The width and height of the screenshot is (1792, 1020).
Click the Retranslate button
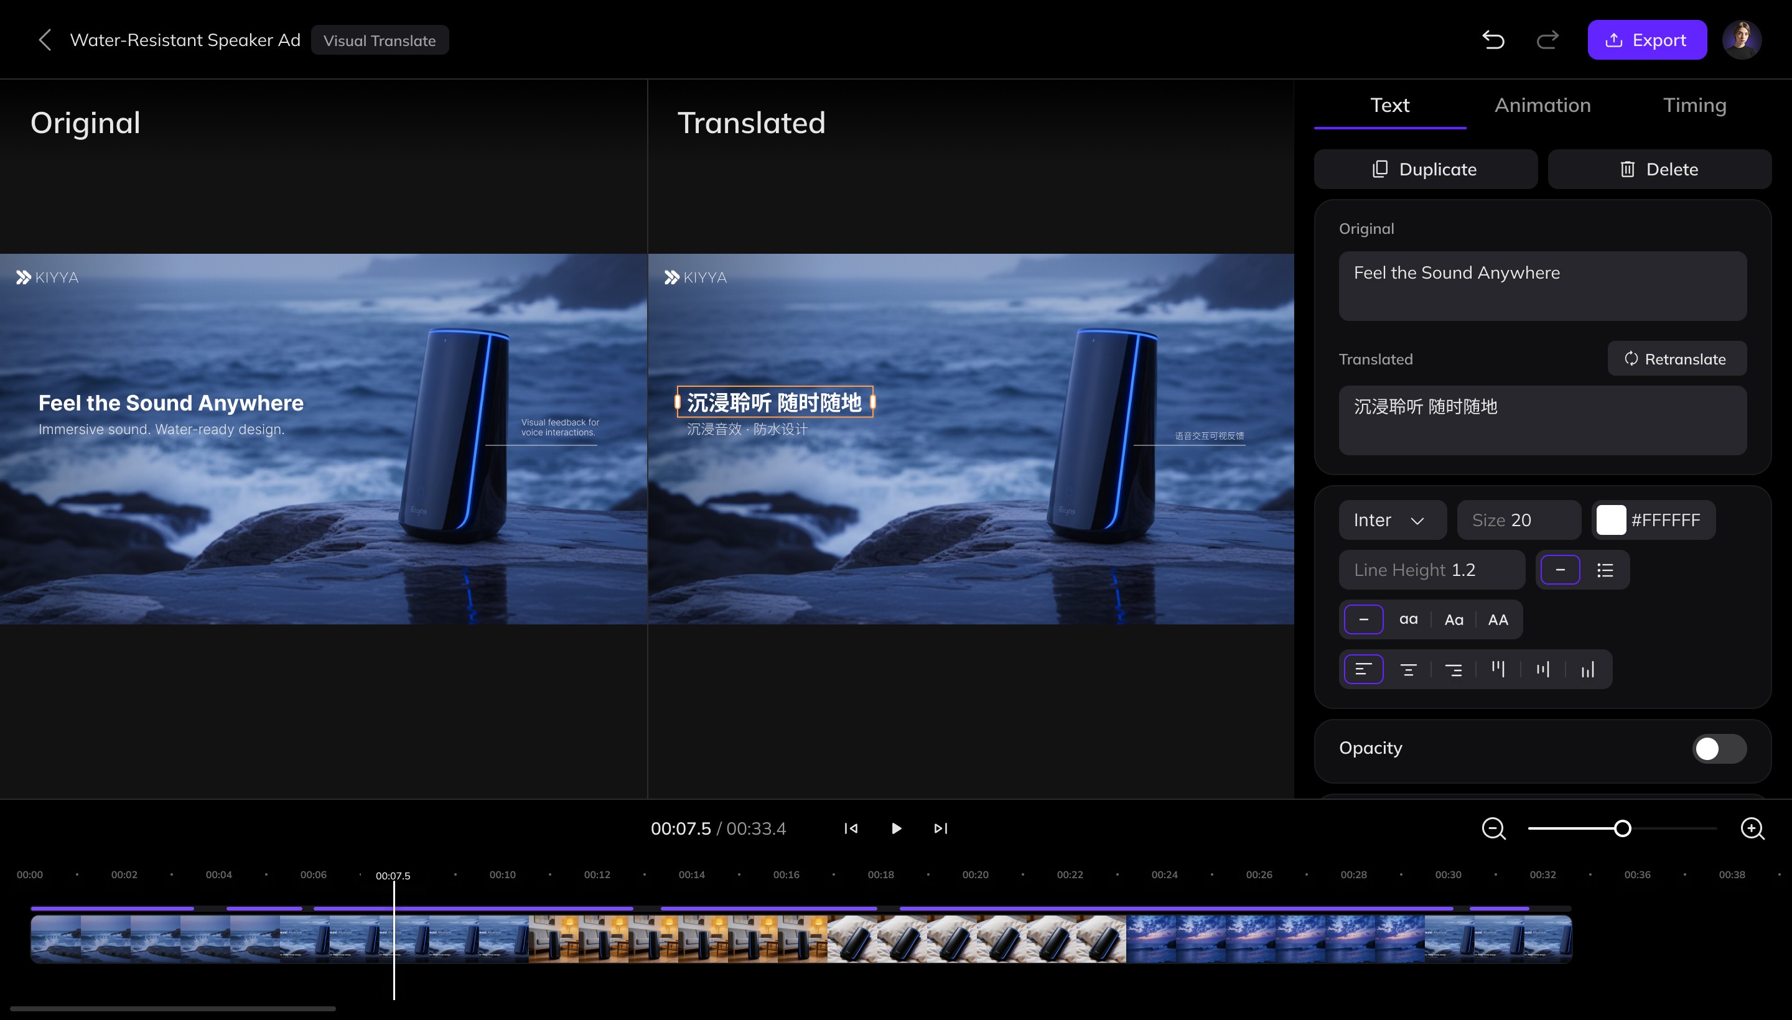click(x=1676, y=359)
